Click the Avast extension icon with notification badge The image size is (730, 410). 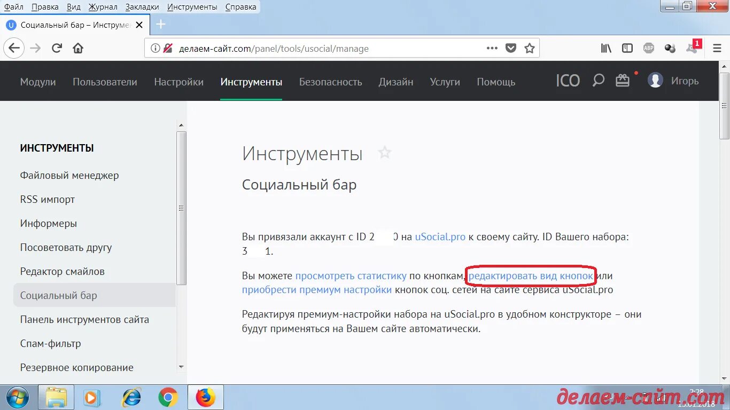click(x=691, y=48)
